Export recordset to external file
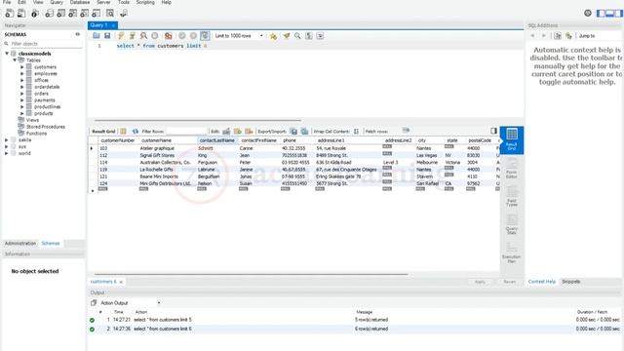The width and height of the screenshot is (624, 351). pos(293,131)
